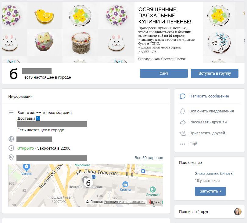Open Условия использования map link
Viewport: 247px width, 223px height.
point(125,202)
